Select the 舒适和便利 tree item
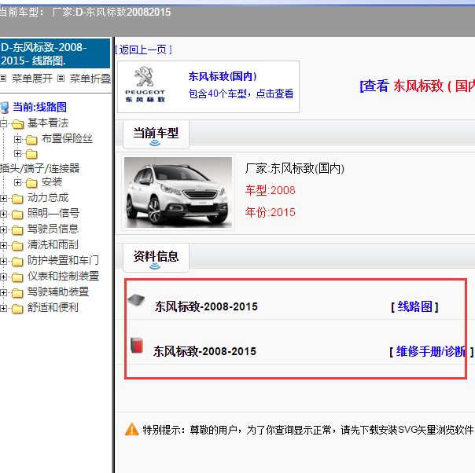The image size is (475, 473). 53,308
